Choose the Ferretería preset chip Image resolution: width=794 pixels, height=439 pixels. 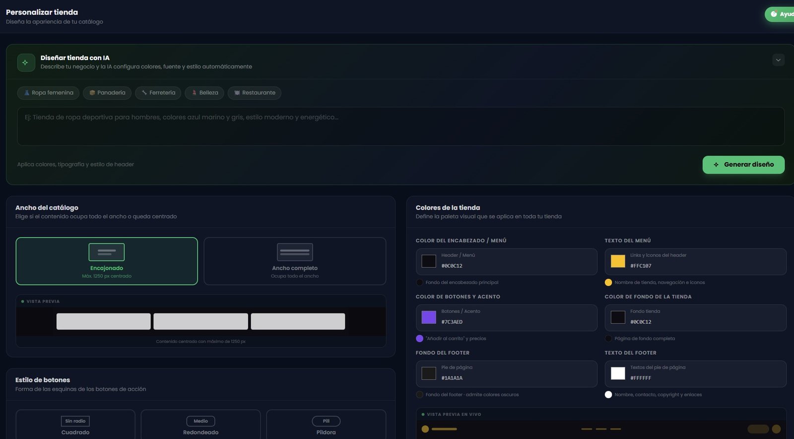point(158,93)
